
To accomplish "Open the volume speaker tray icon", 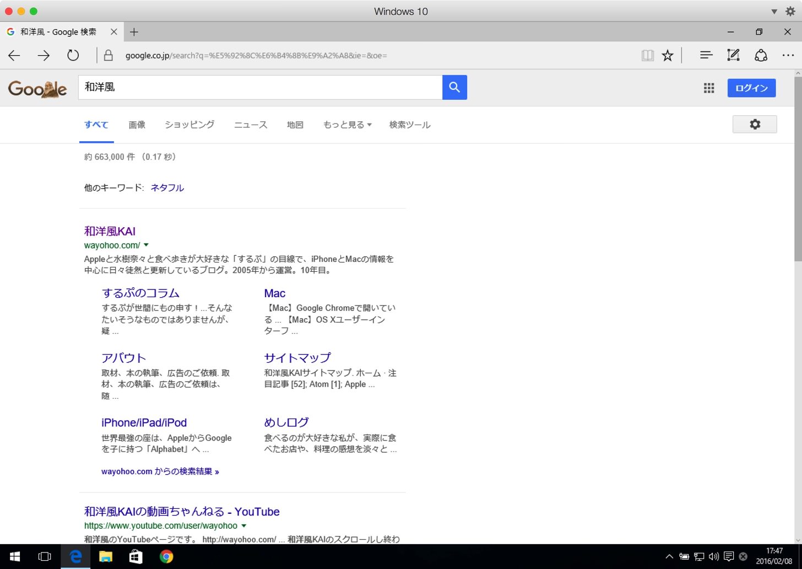I will [714, 556].
